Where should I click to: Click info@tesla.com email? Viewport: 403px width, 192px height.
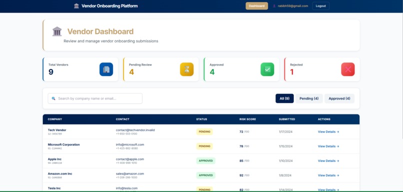click(126, 188)
